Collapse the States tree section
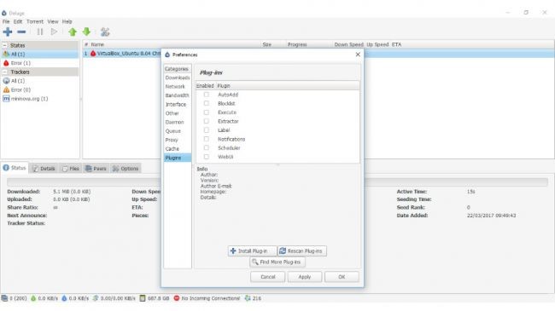The image size is (555, 311). pyautogui.click(x=4, y=45)
